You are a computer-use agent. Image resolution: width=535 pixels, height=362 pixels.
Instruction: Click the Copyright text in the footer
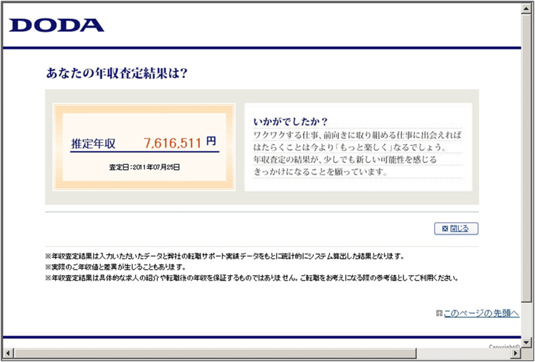504,346
